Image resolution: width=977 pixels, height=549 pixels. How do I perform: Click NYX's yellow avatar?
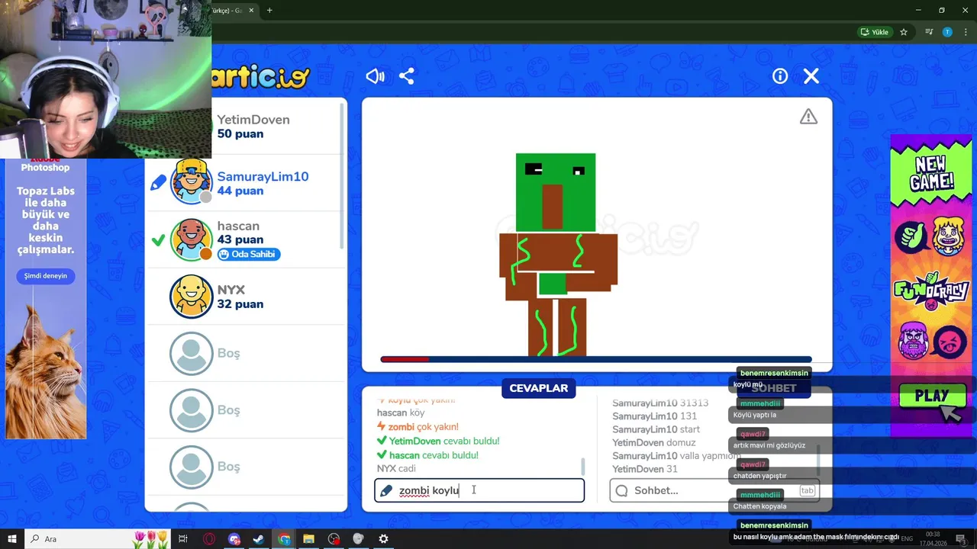coord(191,296)
